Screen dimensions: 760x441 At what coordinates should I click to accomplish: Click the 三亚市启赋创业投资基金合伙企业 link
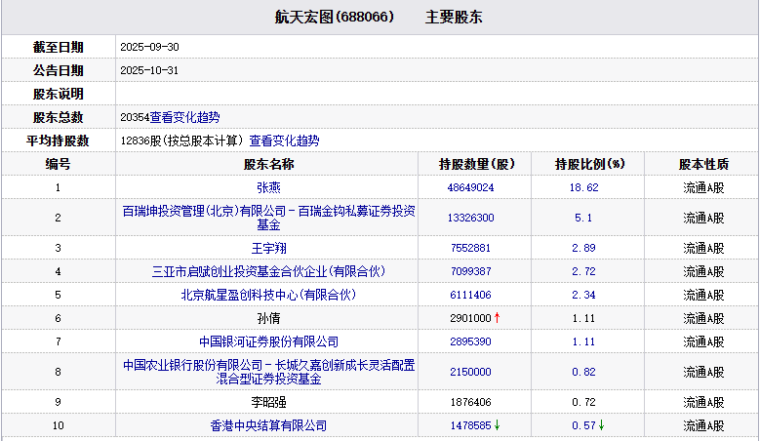pos(268,271)
